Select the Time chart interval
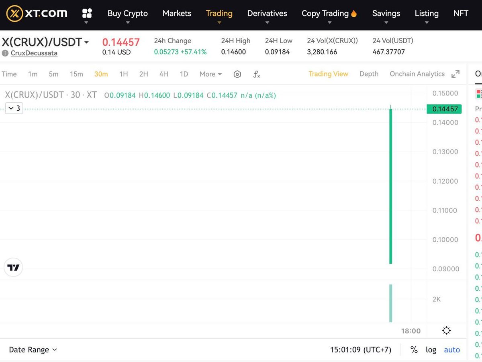The image size is (482, 362). (x=9, y=74)
